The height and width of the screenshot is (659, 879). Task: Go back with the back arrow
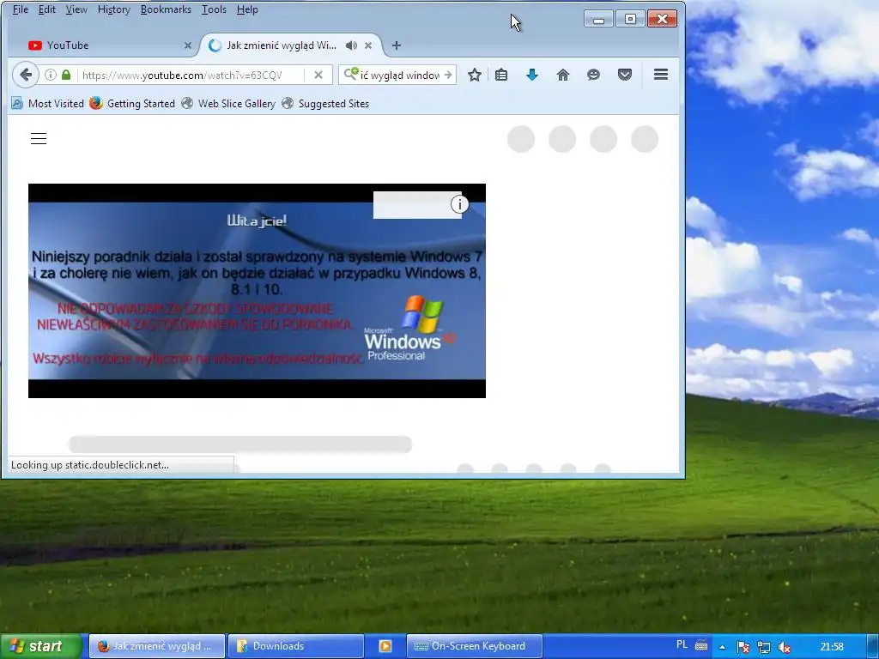coord(26,75)
